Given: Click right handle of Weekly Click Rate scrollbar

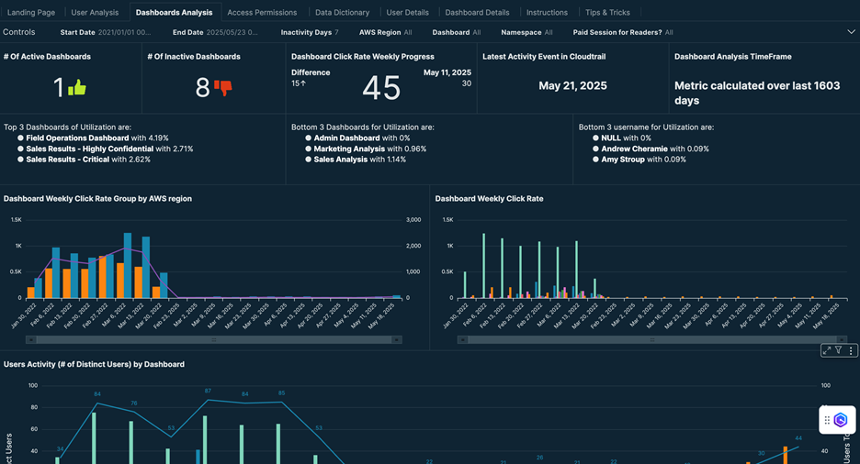Looking at the screenshot, I should [x=842, y=340].
